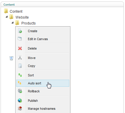This screenshot has width=125, height=113.
Task: Click the Edit in Canvas window icon
Action: pyautogui.click(x=20, y=39)
